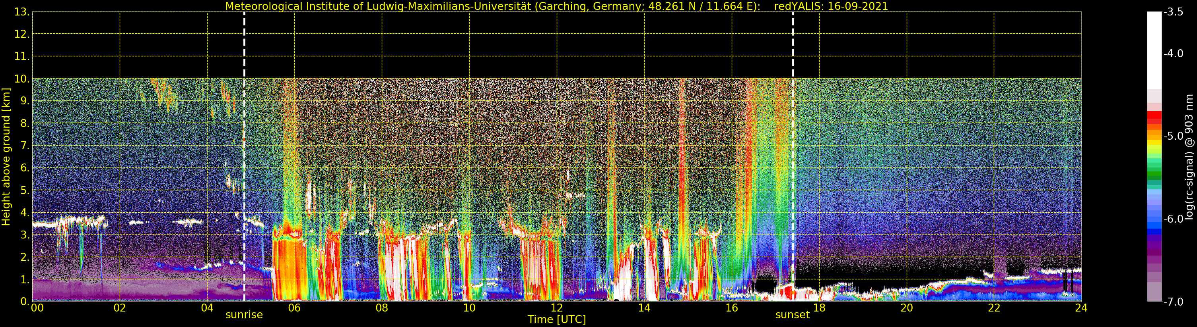The height and width of the screenshot is (327, 1197).
Task: Click the colorbar tick value '-7.0'
Action: click(1173, 302)
